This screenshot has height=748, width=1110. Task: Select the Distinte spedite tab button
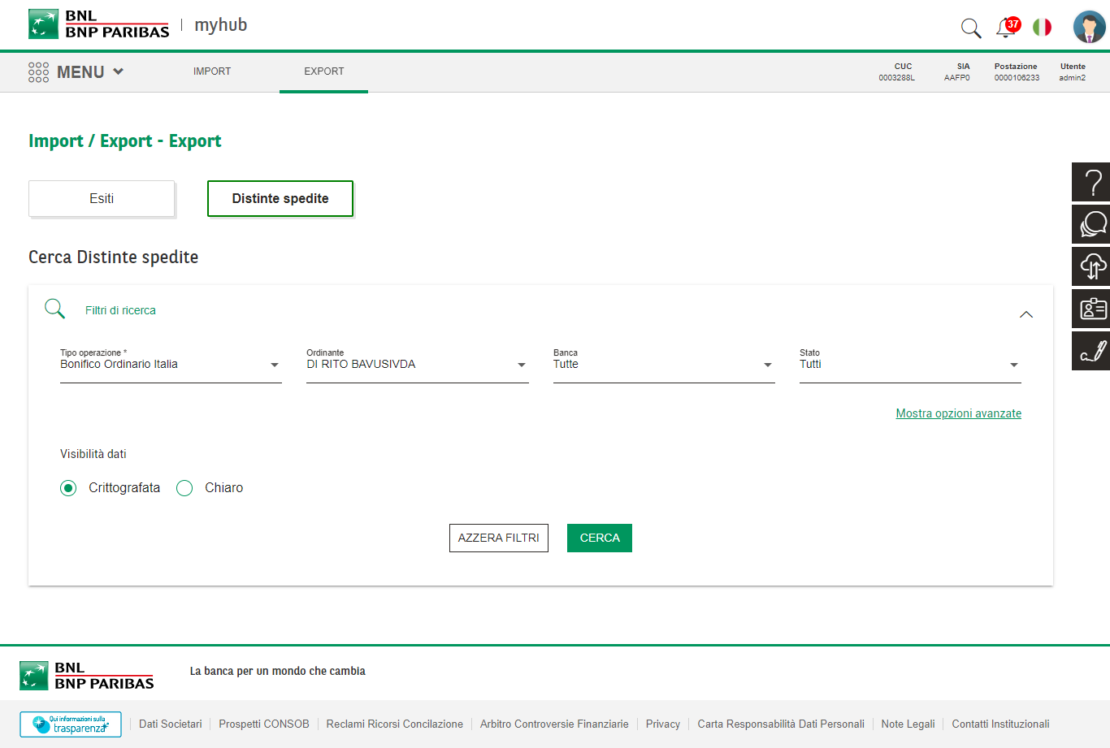[x=280, y=198]
